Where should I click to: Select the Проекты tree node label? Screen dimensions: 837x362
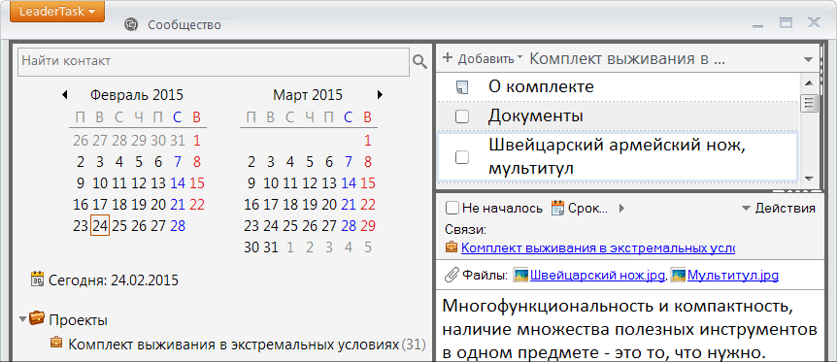click(79, 320)
